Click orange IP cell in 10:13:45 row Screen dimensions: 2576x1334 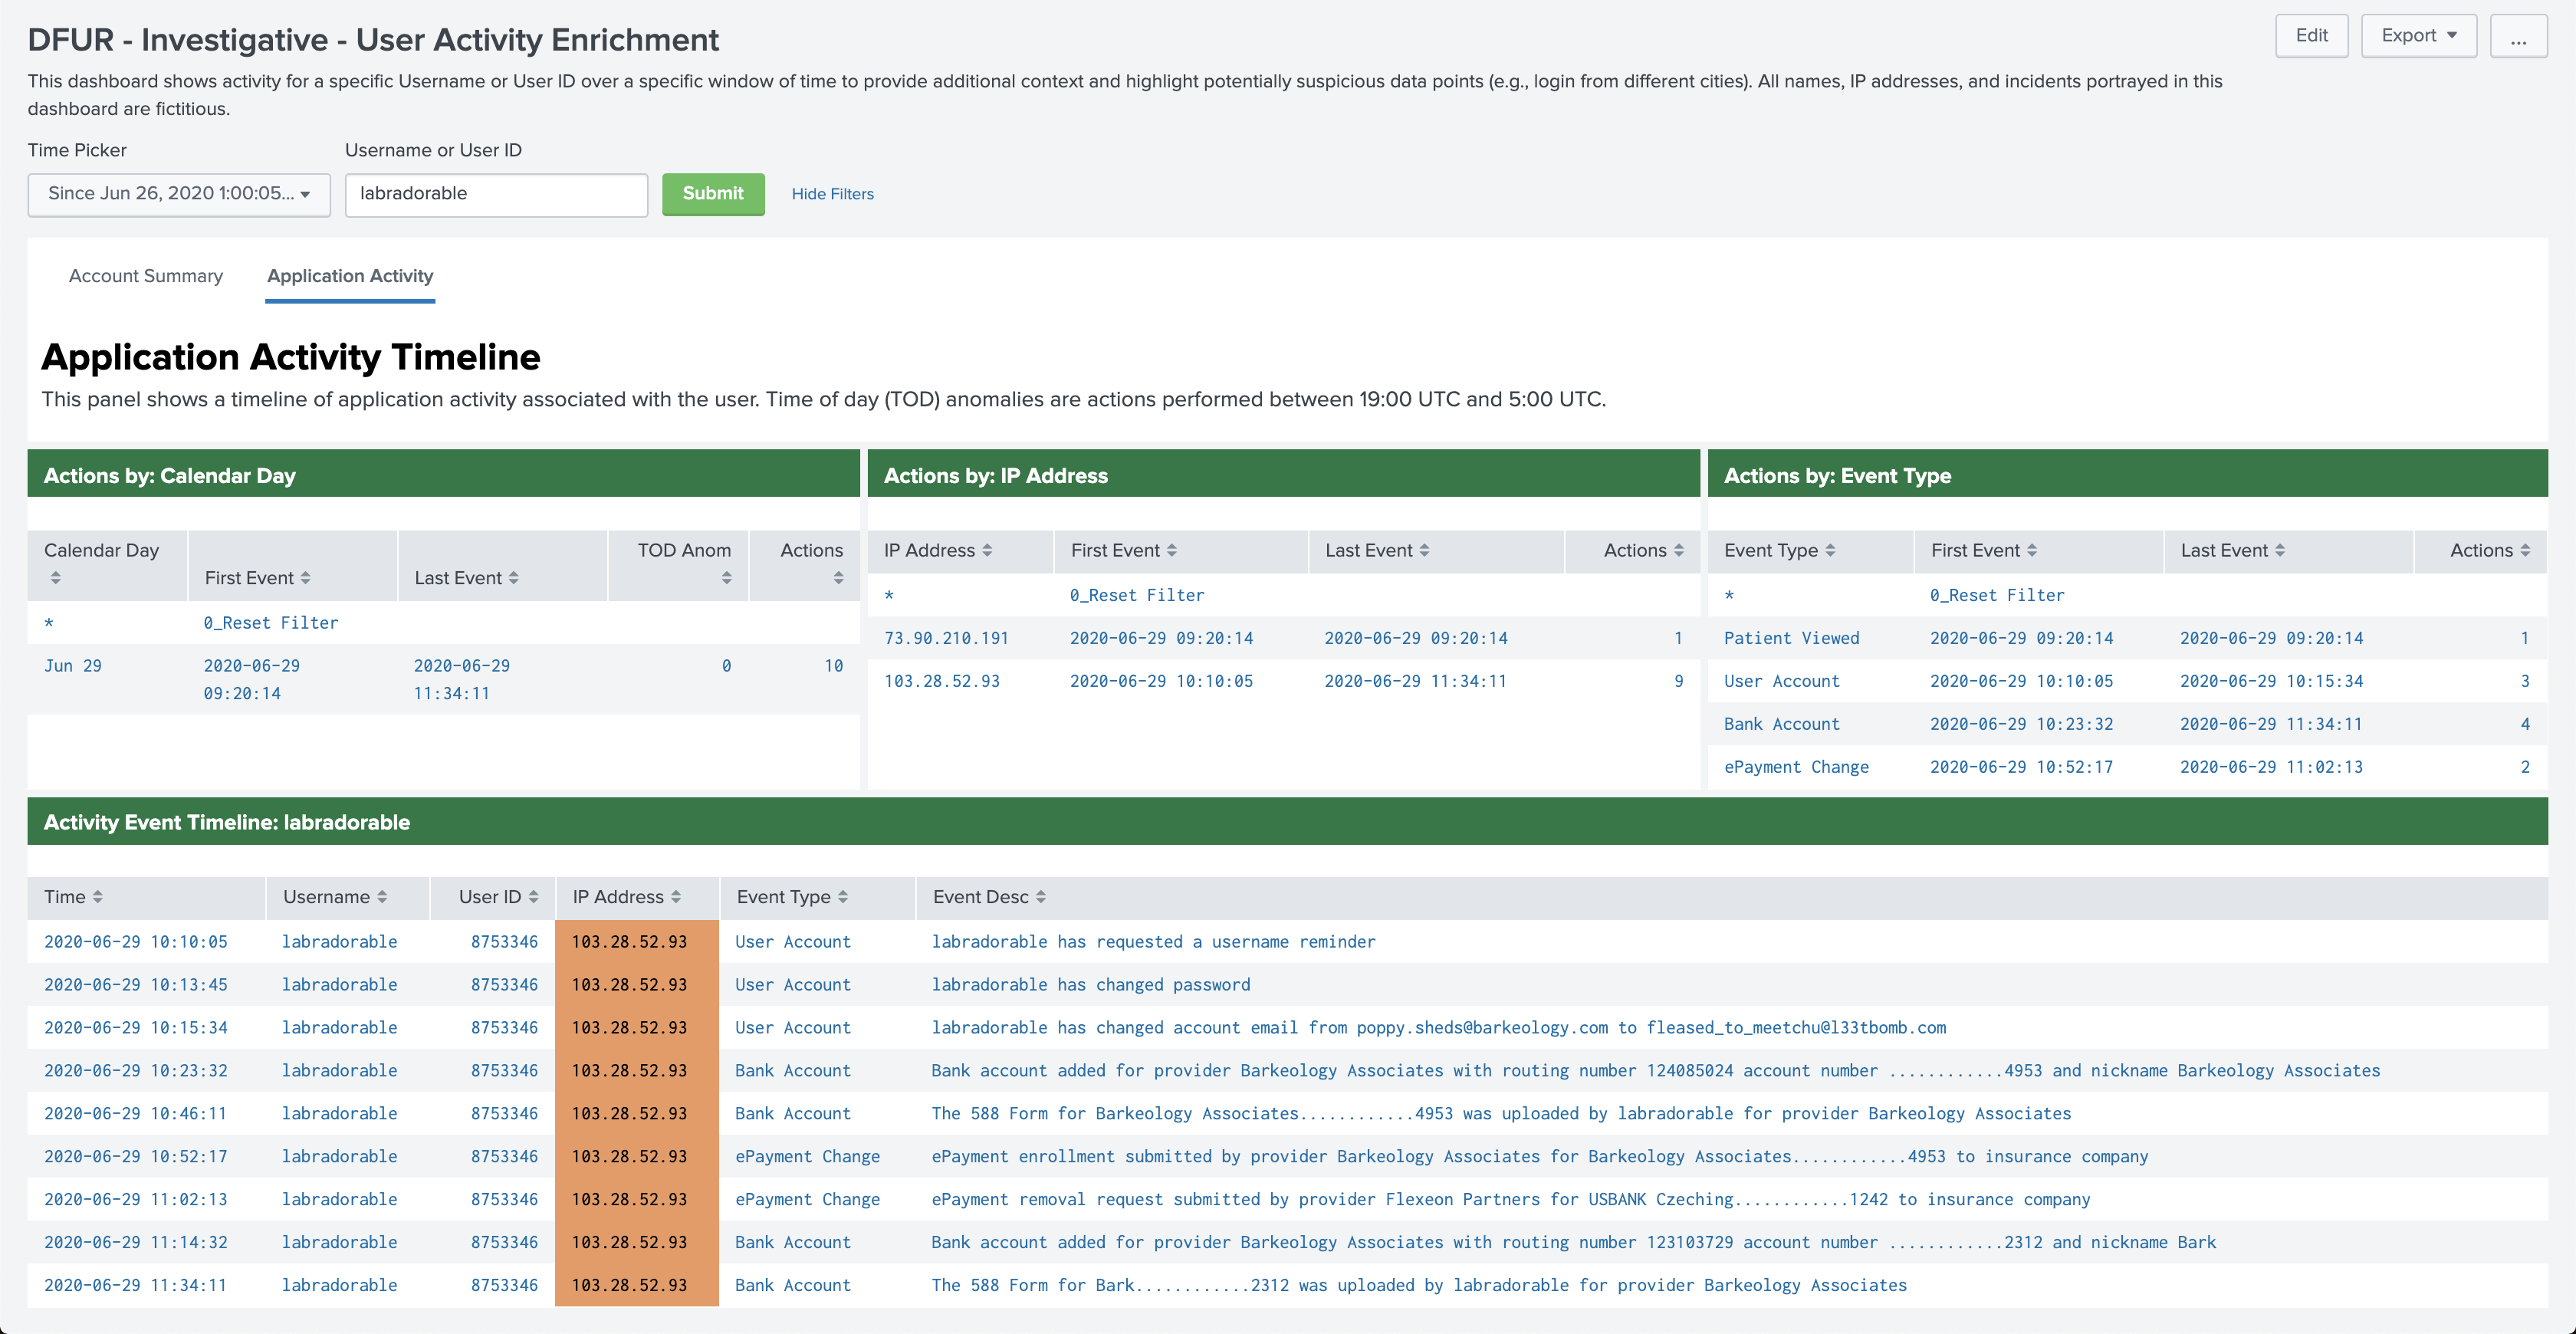pos(637,985)
